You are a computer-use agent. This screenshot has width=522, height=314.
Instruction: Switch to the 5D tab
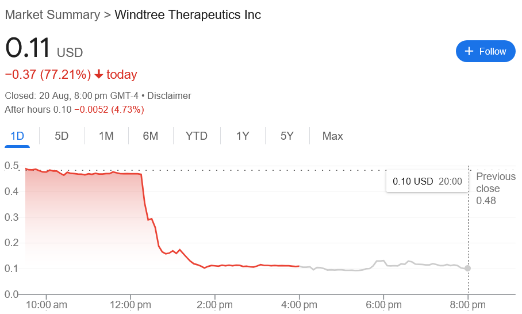point(62,136)
